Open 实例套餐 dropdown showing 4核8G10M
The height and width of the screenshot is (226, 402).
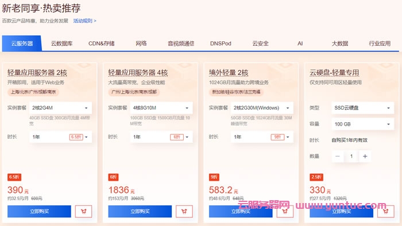tap(161, 108)
